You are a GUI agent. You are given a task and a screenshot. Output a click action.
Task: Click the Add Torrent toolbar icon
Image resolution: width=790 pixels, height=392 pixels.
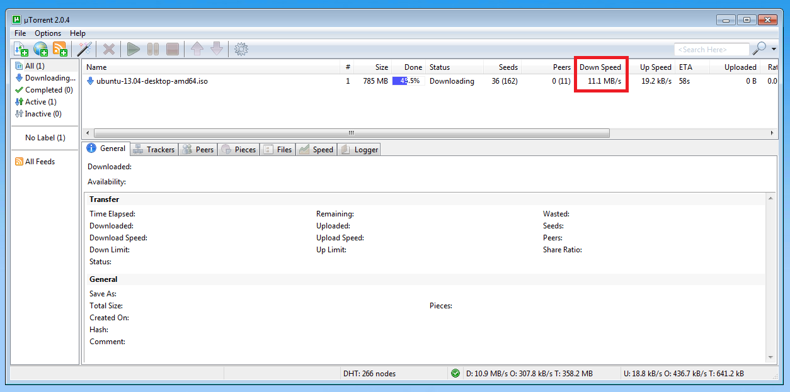21,49
